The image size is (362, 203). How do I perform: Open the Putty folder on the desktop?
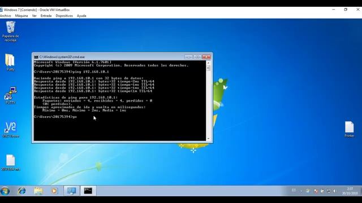10,63
